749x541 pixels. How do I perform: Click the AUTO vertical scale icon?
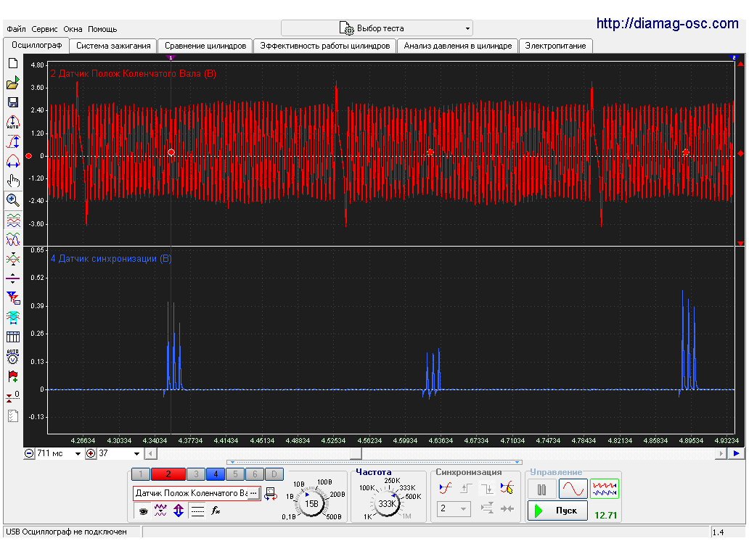point(13,123)
